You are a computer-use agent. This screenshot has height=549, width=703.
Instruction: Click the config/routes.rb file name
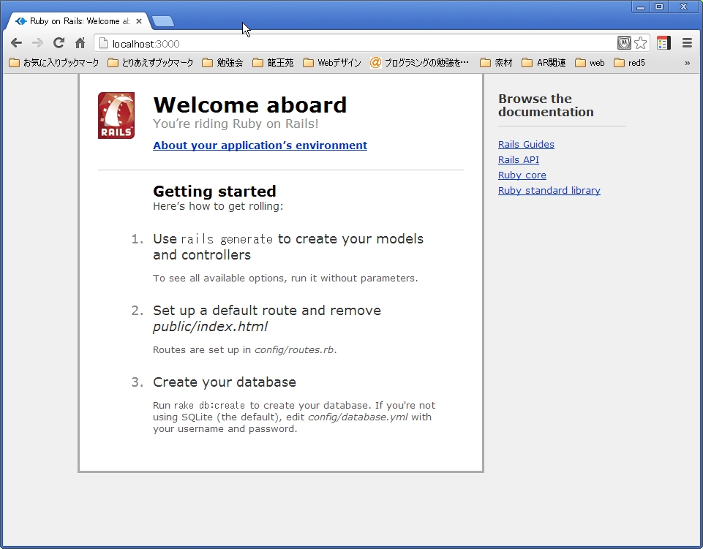pos(294,349)
